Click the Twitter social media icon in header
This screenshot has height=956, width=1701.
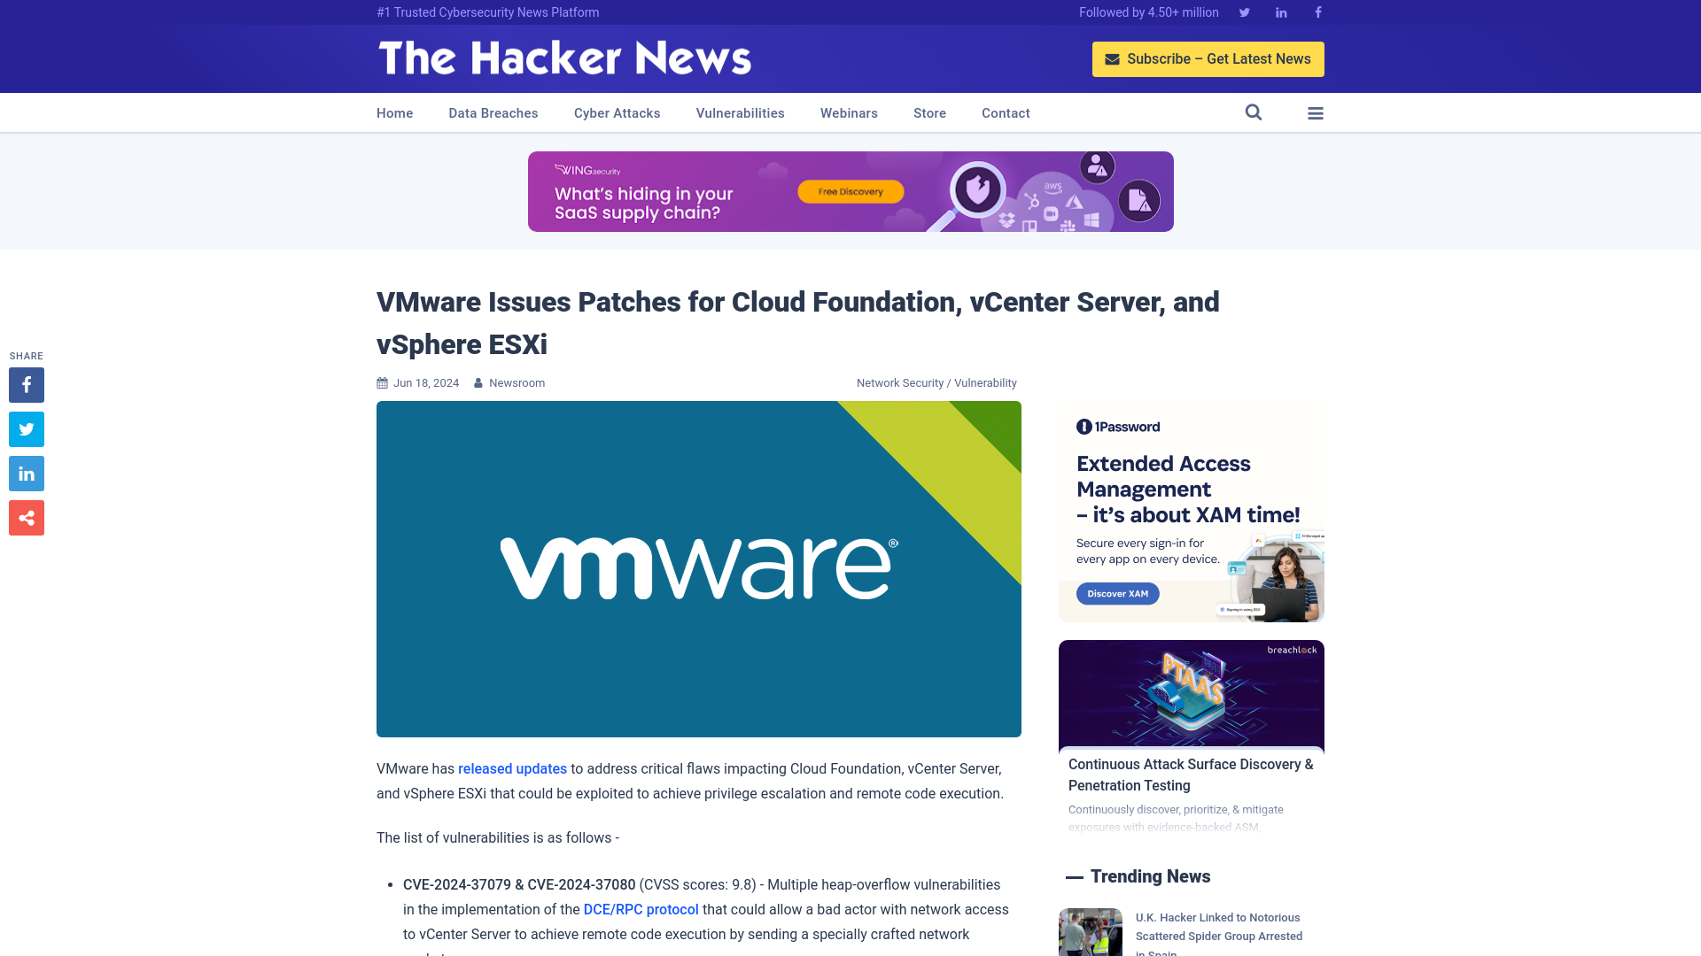pos(1244,12)
